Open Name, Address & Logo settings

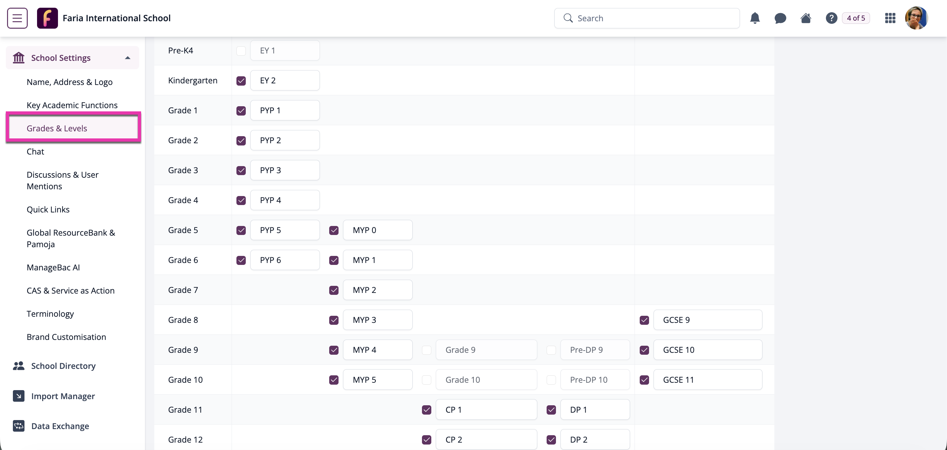pyautogui.click(x=70, y=82)
